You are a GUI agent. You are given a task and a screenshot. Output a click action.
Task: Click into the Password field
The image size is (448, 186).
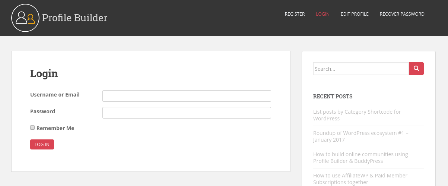[x=187, y=113]
